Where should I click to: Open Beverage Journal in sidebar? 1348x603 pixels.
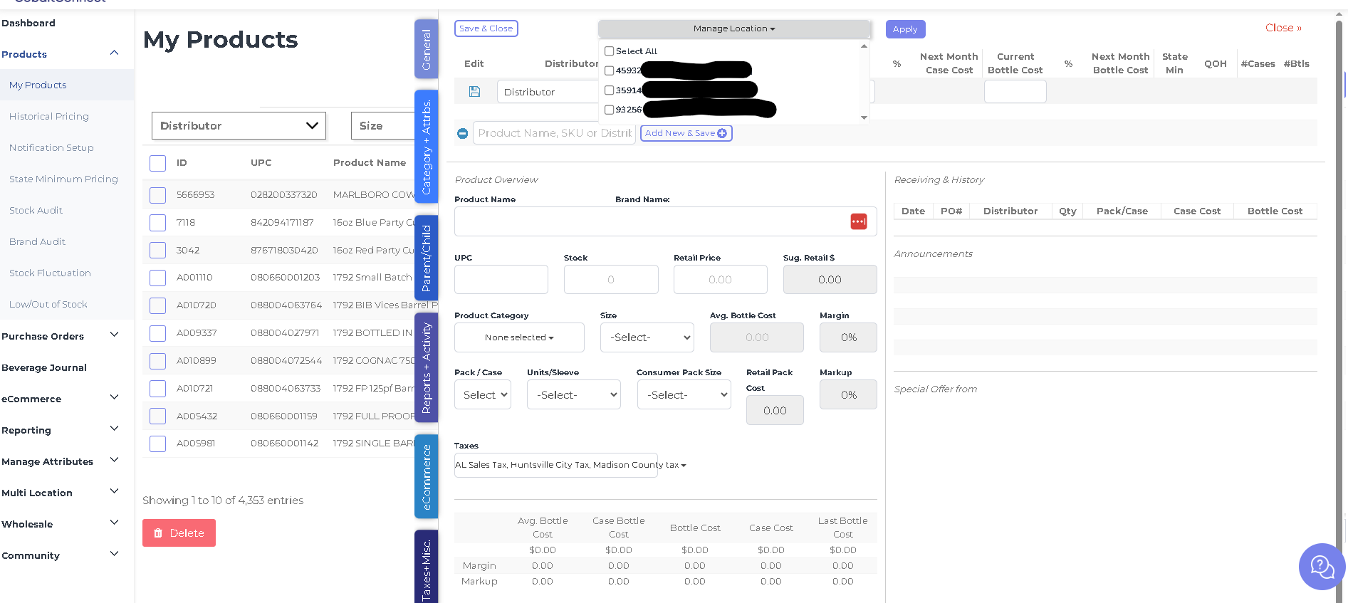44,367
